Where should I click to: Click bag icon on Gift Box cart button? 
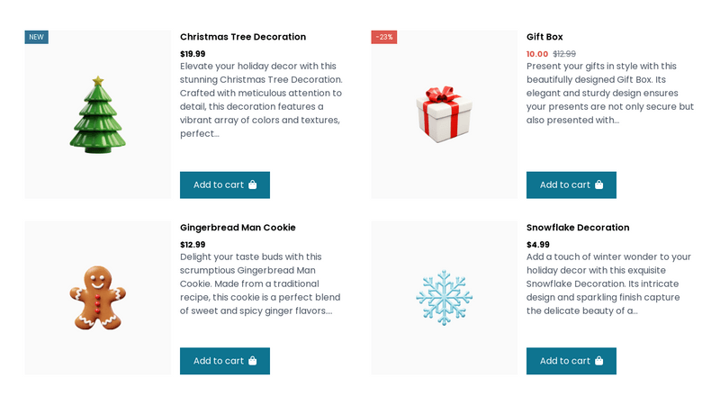click(x=599, y=185)
